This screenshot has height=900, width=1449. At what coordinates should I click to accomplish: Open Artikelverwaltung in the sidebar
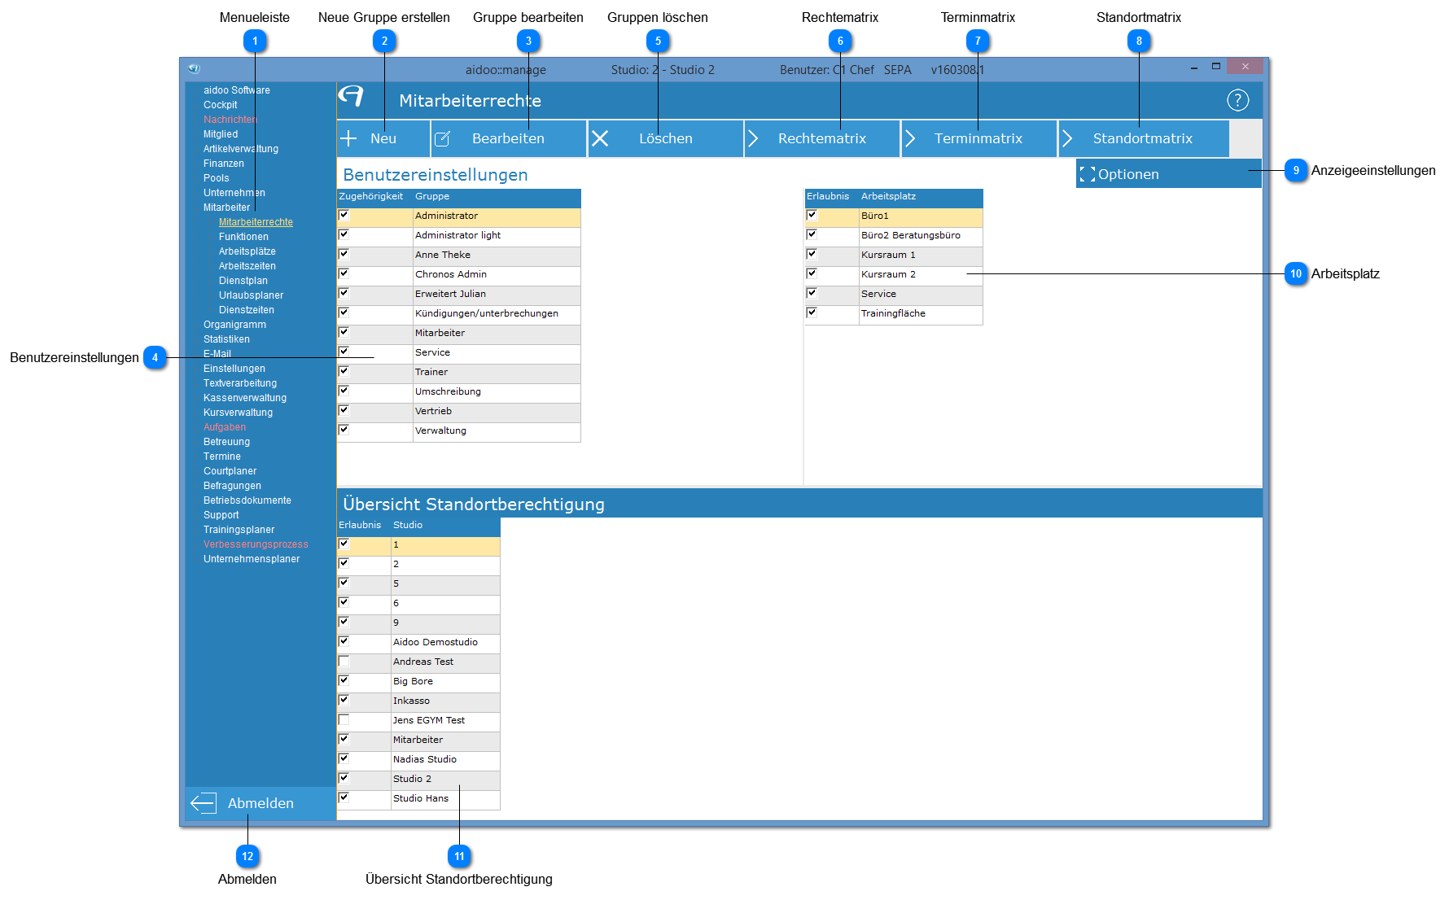[x=241, y=149]
